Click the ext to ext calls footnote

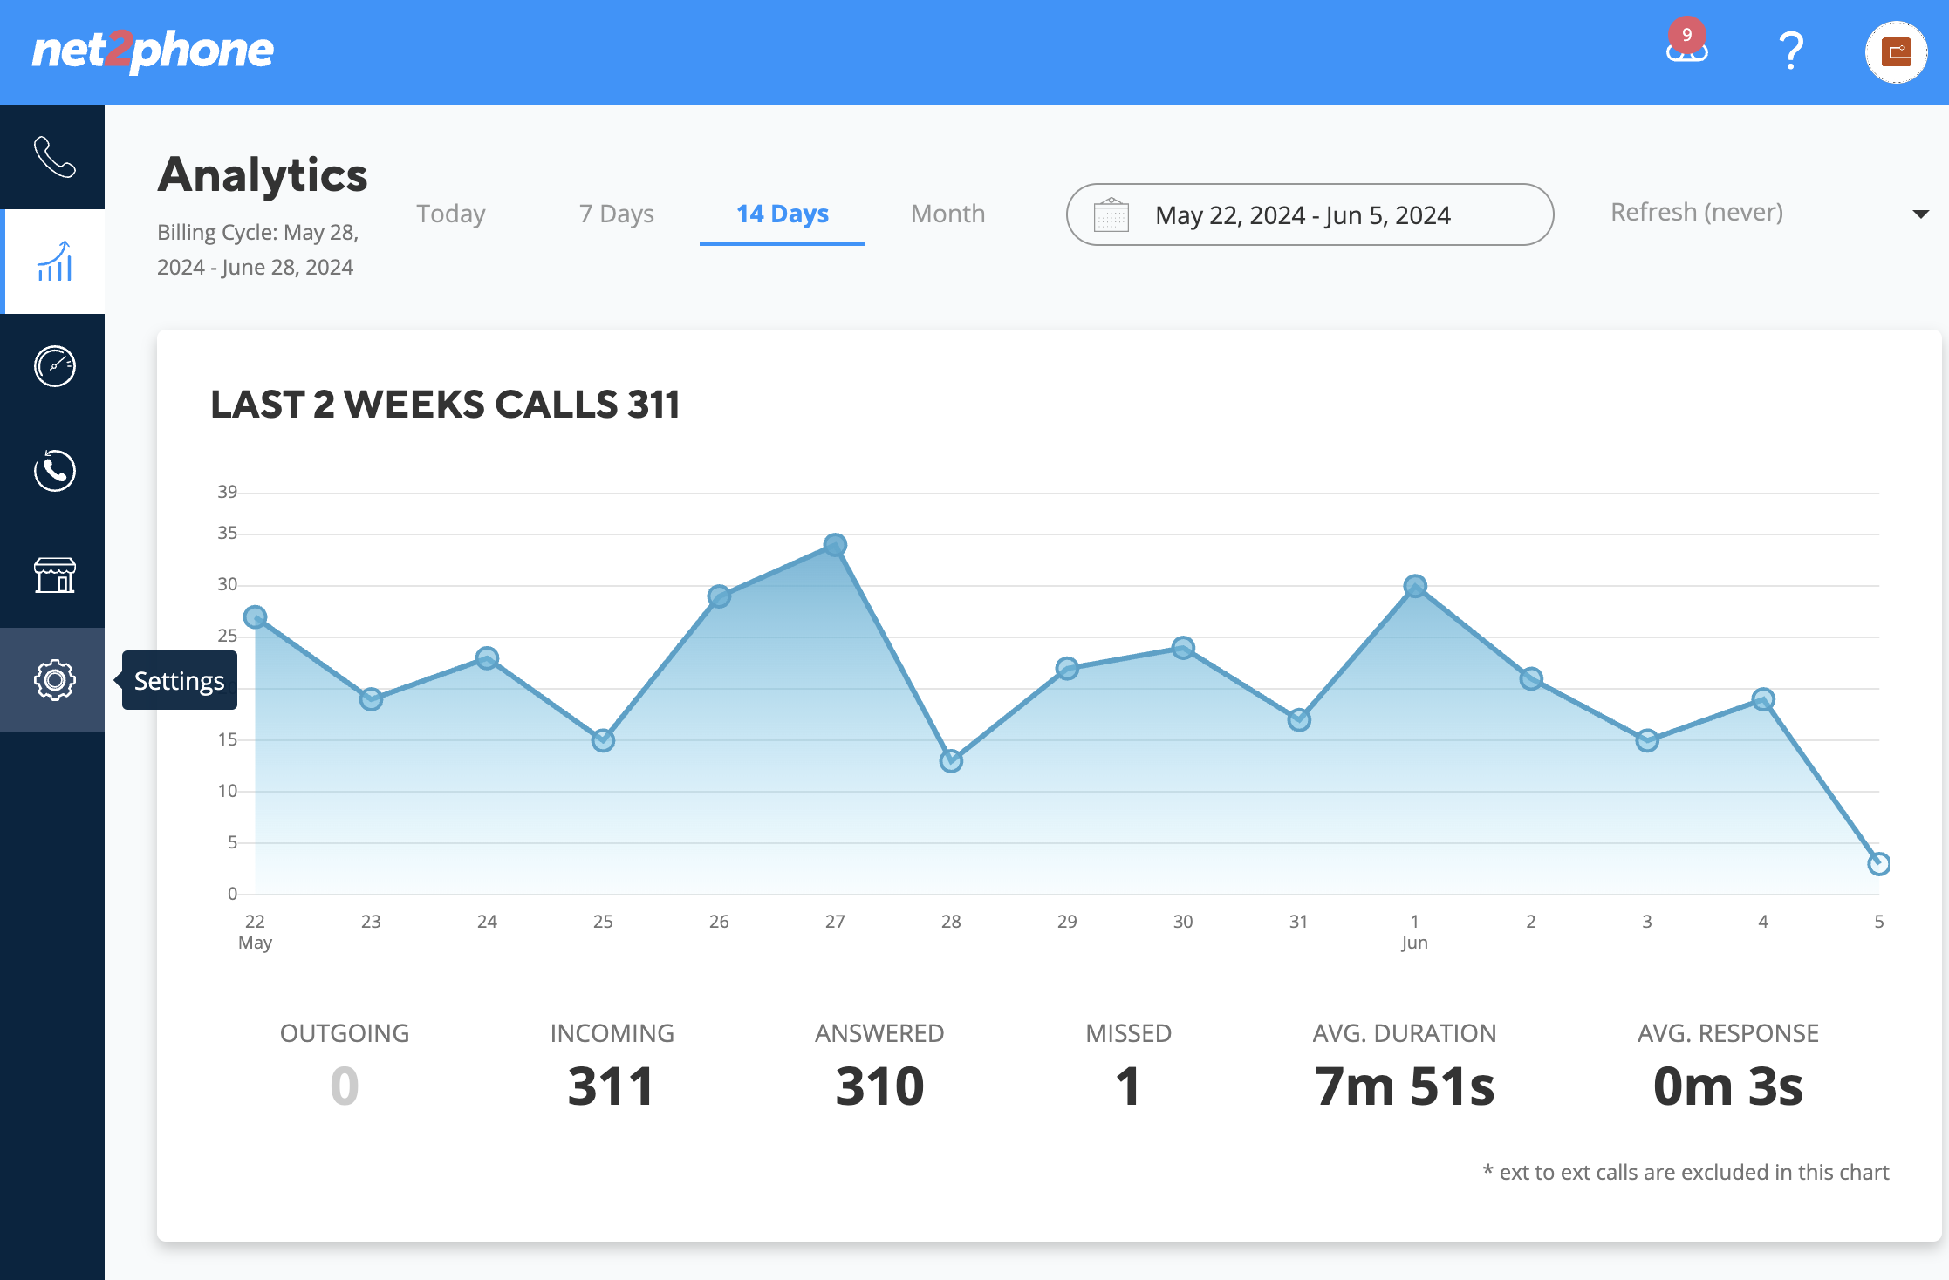point(1686,1172)
